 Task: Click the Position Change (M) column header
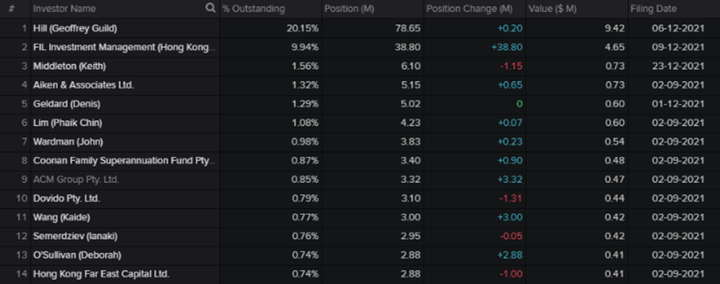tap(469, 8)
